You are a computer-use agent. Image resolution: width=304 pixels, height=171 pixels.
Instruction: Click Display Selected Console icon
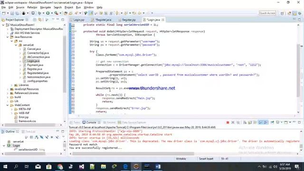278,123
